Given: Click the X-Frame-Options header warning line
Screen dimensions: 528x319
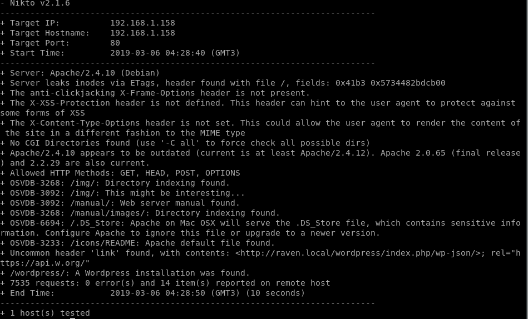Looking at the screenshot, I should click(155, 93).
